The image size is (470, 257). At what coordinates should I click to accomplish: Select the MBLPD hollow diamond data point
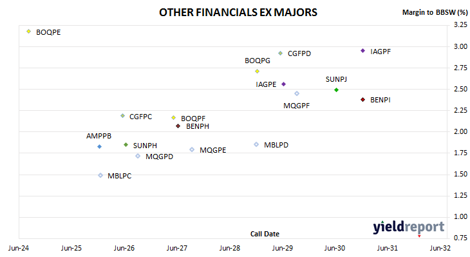pyautogui.click(x=256, y=144)
